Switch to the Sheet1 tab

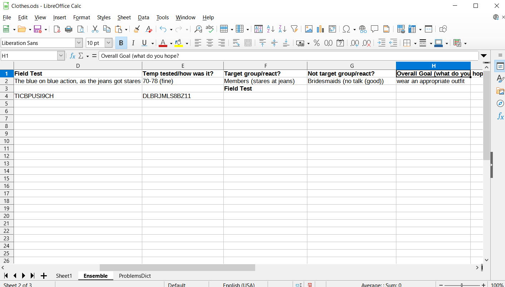tap(64, 276)
